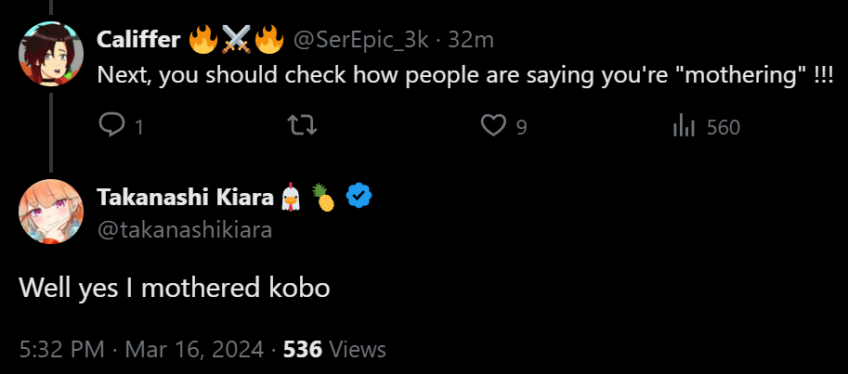Open the @SerEpic_3k handle link

point(362,40)
